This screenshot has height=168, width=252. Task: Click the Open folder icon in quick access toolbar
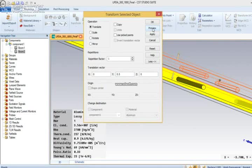click(13, 3)
